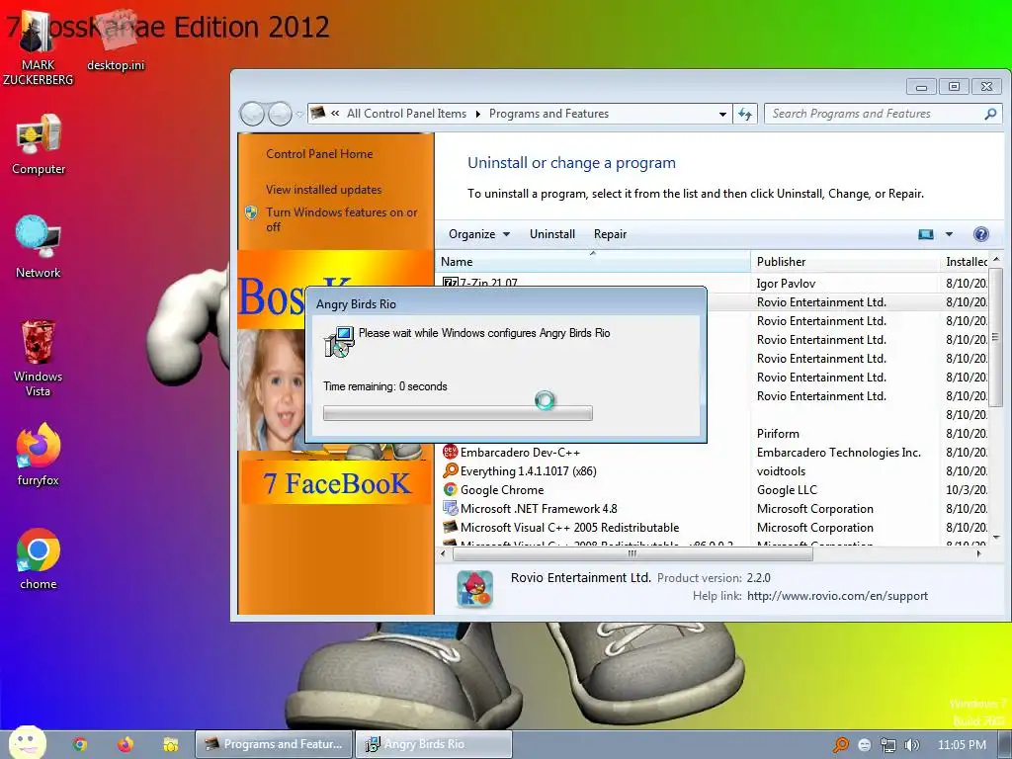This screenshot has width=1012, height=759.
Task: Open View installed updates link
Action: (x=323, y=189)
